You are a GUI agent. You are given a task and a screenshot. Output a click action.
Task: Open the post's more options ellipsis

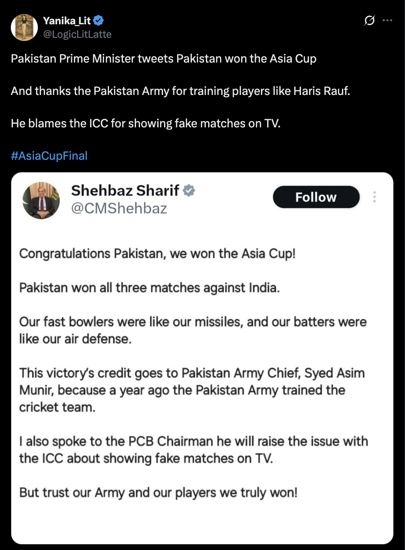point(387,20)
